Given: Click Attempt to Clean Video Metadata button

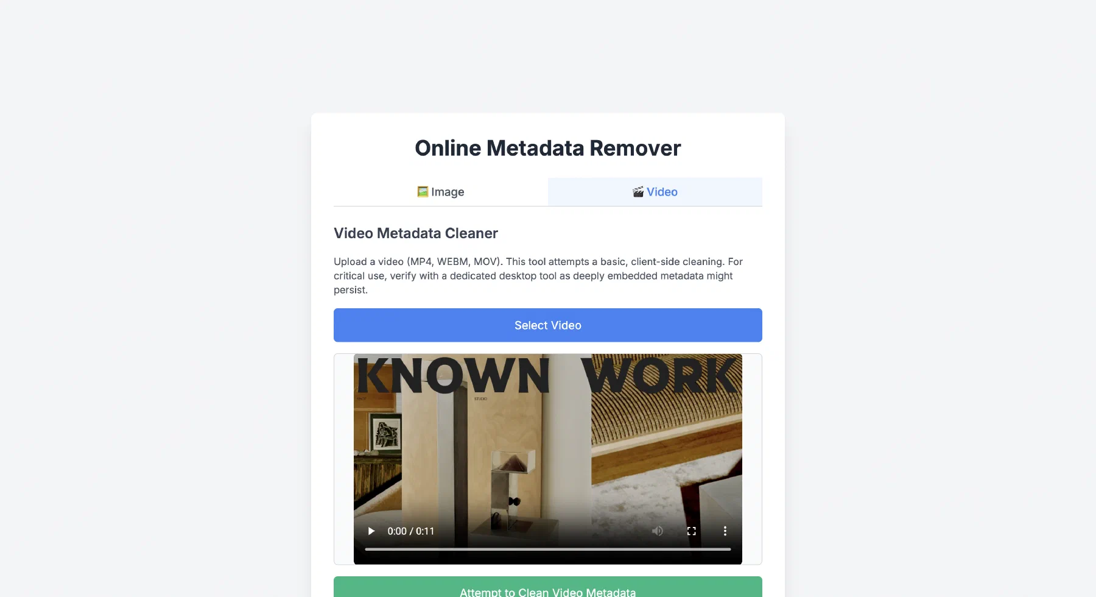Looking at the screenshot, I should [x=548, y=588].
